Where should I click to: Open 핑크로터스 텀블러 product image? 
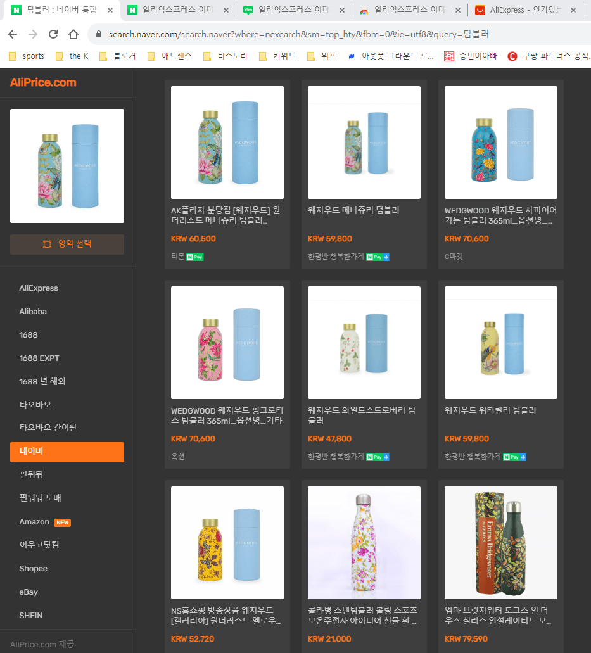tap(227, 342)
